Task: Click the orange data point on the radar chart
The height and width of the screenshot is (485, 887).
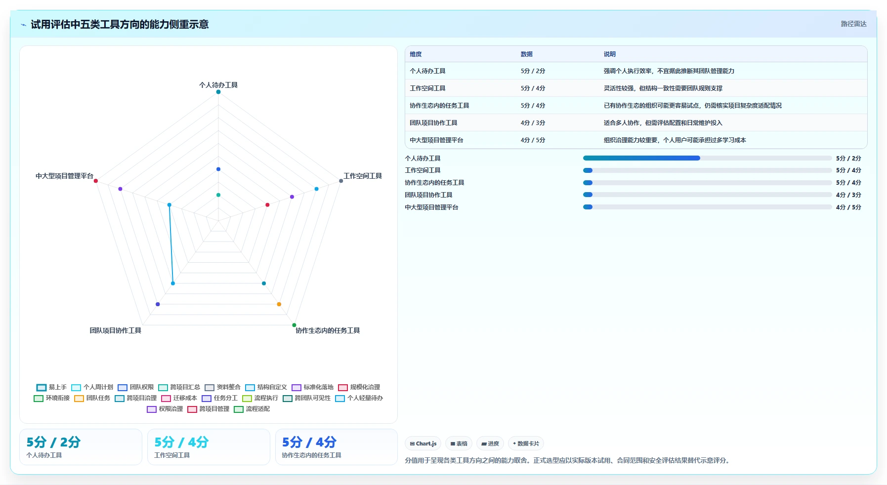Action: coord(279,304)
